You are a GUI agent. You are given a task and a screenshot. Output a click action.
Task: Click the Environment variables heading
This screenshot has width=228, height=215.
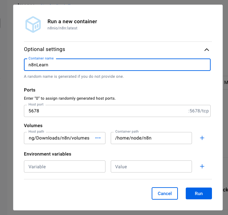[47, 154]
